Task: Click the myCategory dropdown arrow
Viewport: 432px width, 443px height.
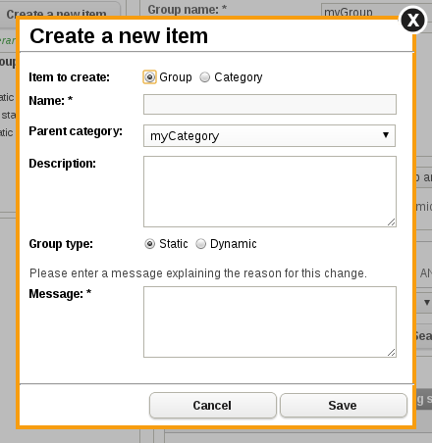Action: point(386,135)
